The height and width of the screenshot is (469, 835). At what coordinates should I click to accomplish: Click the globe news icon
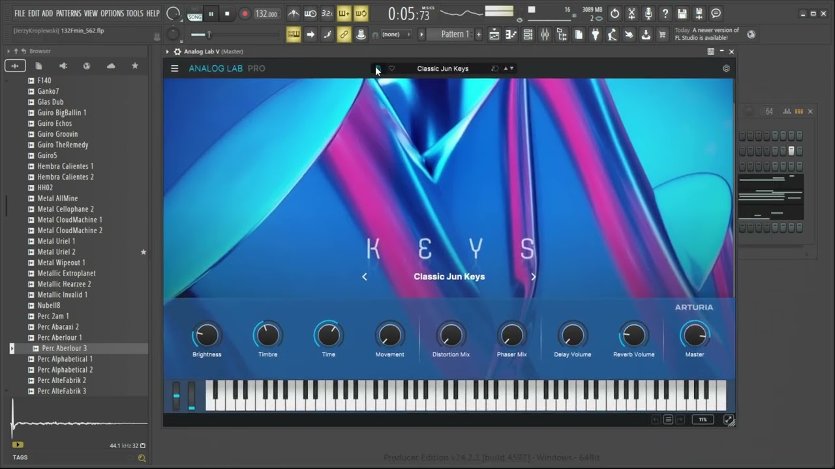(751, 35)
